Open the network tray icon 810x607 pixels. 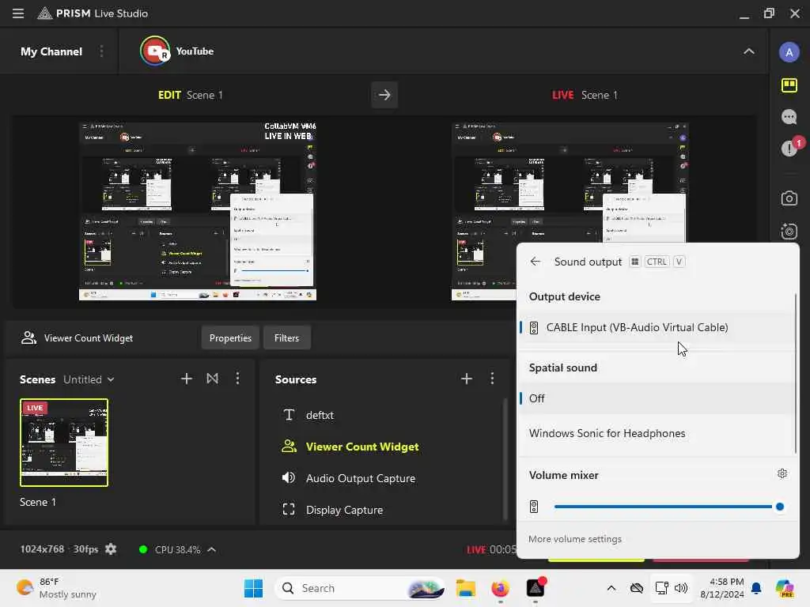[x=661, y=588]
